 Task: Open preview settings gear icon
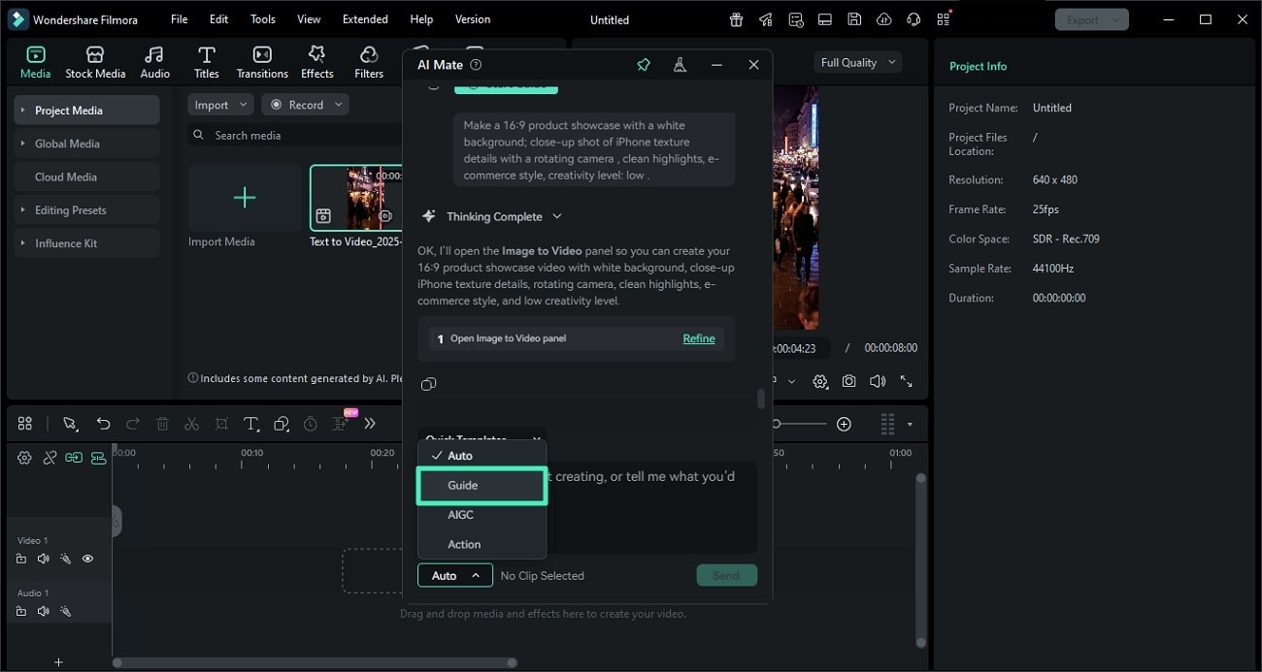(x=820, y=382)
